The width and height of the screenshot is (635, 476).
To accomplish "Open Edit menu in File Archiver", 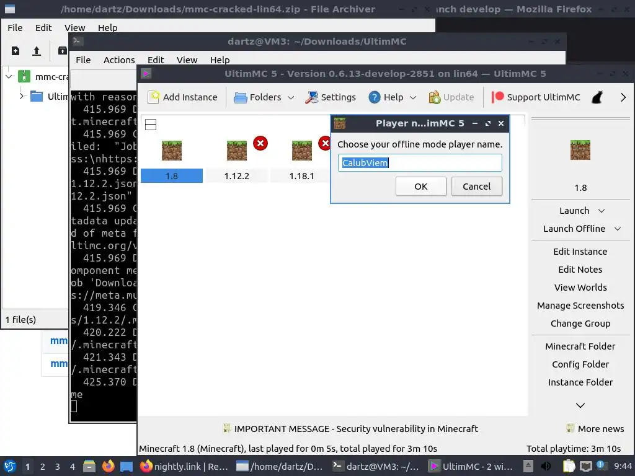I will click(43, 27).
